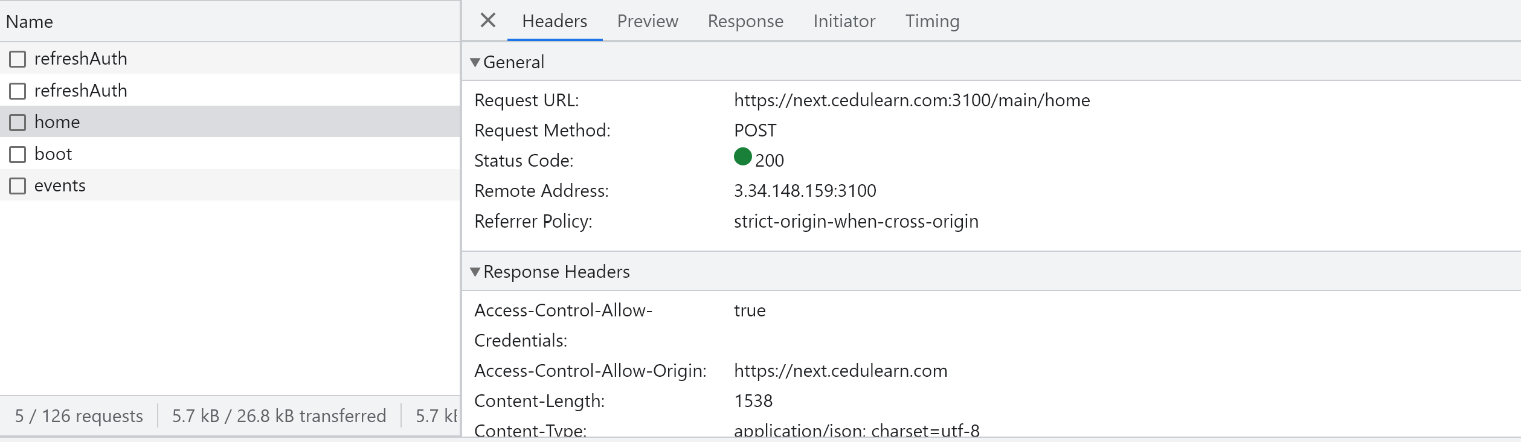Image resolution: width=1521 pixels, height=442 pixels.
Task: Switch to the Timing tab
Action: 932,21
